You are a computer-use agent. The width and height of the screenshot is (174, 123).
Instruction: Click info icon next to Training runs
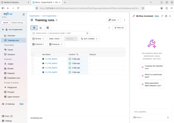click(57, 20)
